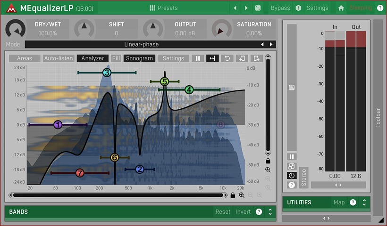This screenshot has height=226, width=387.
Task: Open the top bar Settings menu
Action: [x=318, y=8]
